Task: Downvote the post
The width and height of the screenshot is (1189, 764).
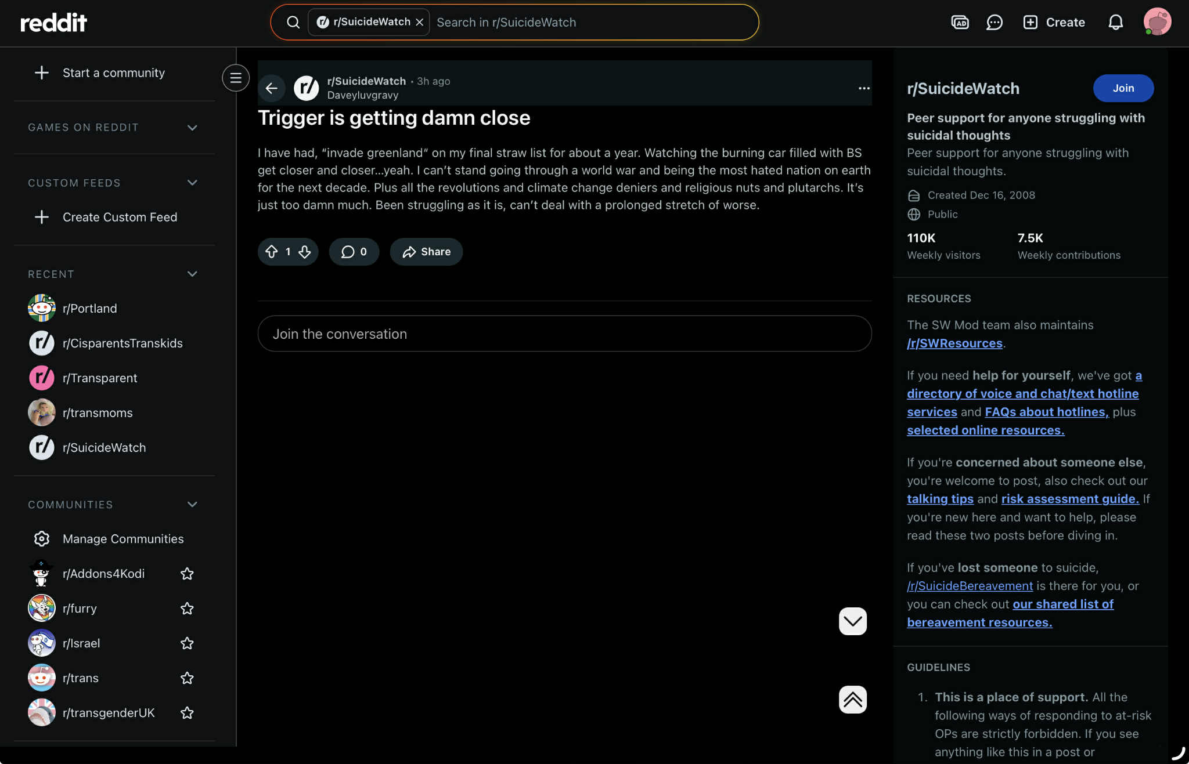Action: 305,251
